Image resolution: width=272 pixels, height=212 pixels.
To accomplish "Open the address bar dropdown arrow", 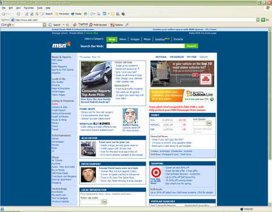I will point(258,20).
